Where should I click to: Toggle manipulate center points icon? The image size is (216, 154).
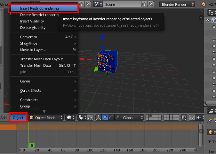click(90, 117)
